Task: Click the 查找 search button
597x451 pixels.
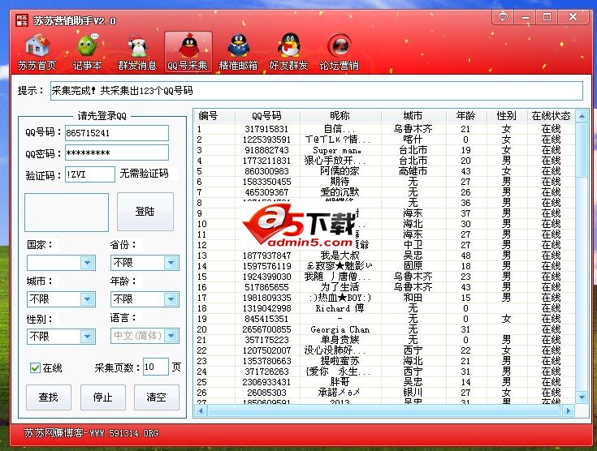Action: (49, 397)
